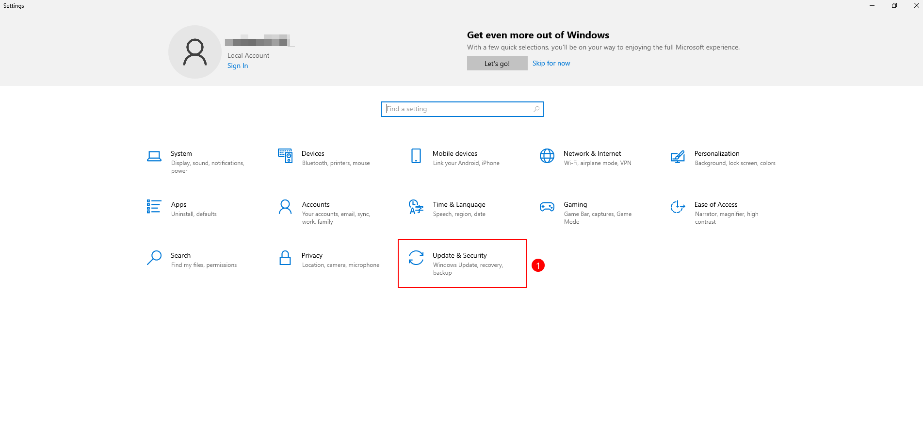Select the Network & Internet title
Viewport: 923px width, 447px height.
[x=592, y=153]
